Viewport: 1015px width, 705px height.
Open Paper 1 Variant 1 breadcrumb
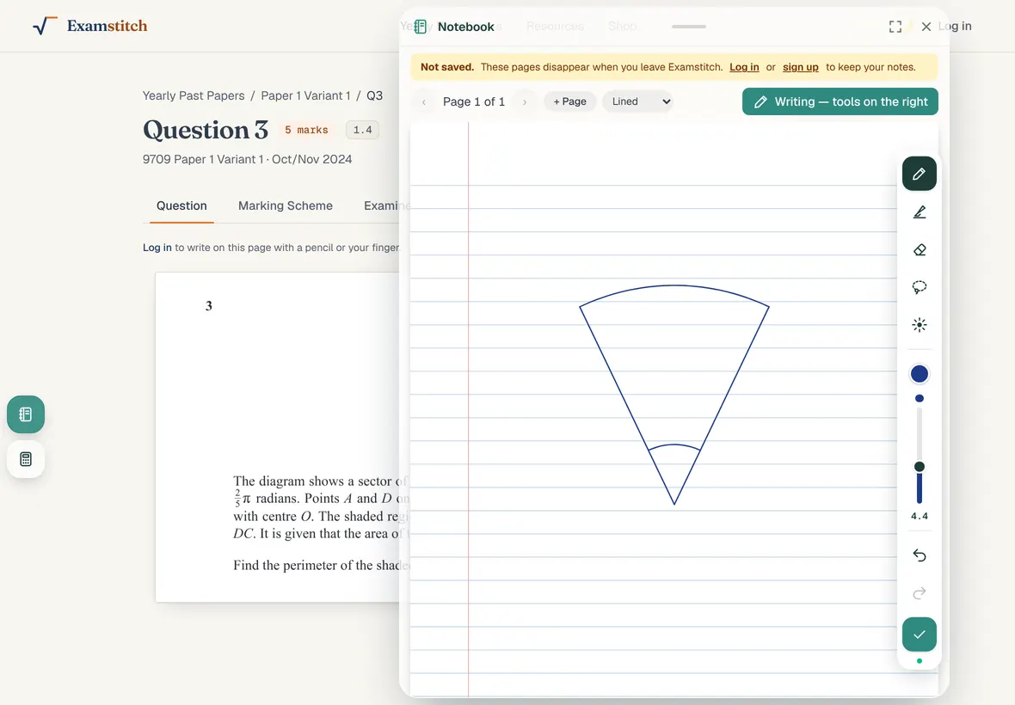click(305, 95)
